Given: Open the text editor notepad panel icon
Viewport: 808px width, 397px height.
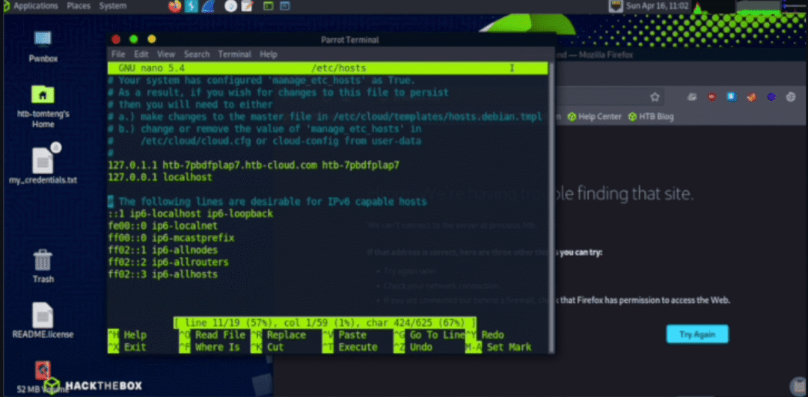Looking at the screenshot, I should pyautogui.click(x=248, y=6).
